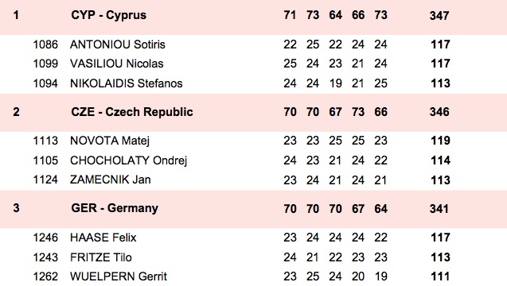Click Czech Republic total score 346
Viewport: 507px width, 286px height.
439,112
